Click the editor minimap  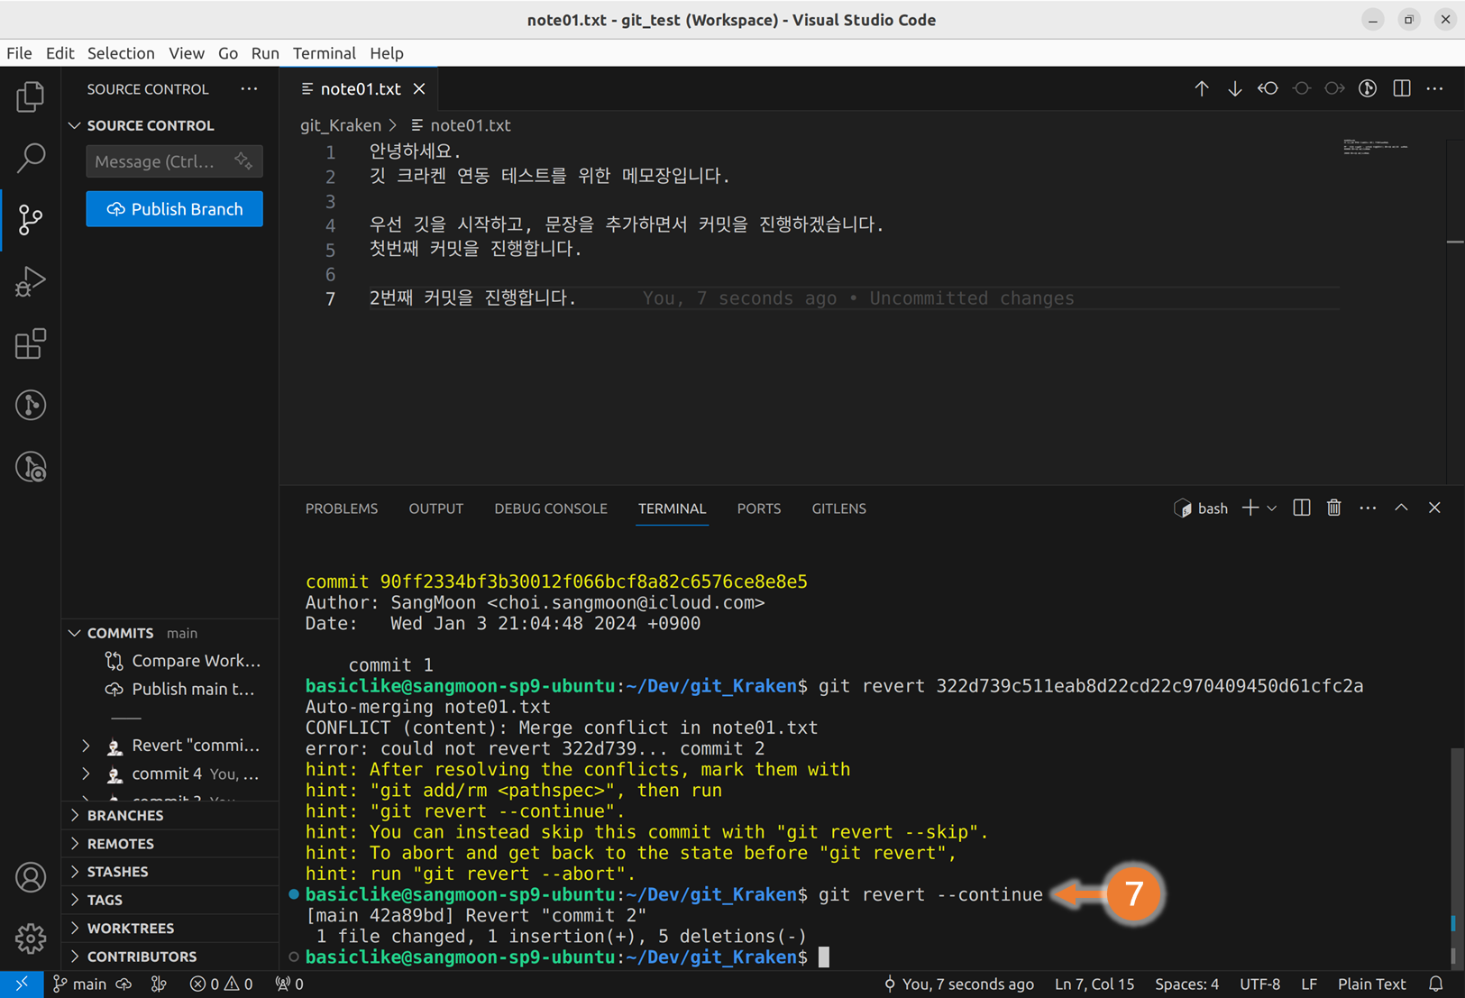tap(1376, 147)
